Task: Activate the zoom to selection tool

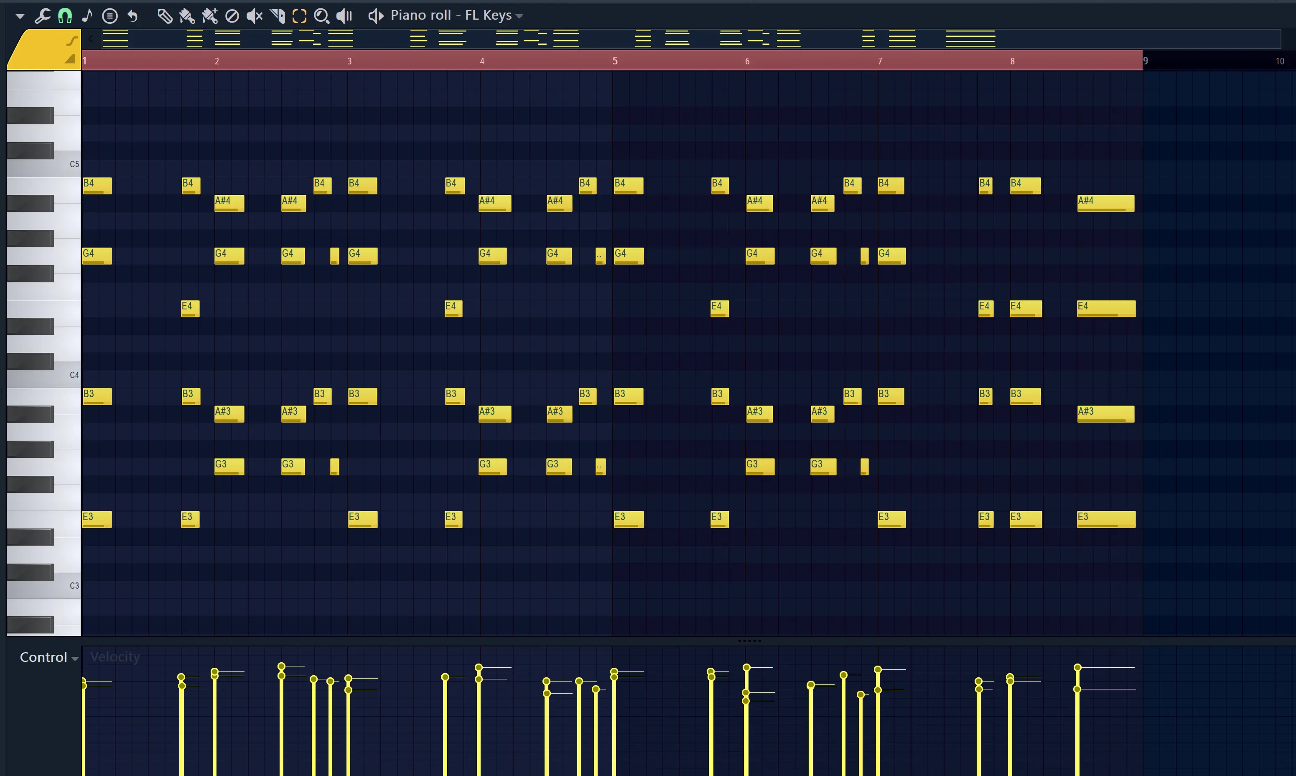Action: 322,16
